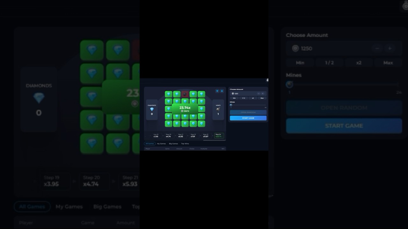Viewport: 408px width, 229px height.
Task: Select the last diamond tile in the second row
Action: [201, 101]
